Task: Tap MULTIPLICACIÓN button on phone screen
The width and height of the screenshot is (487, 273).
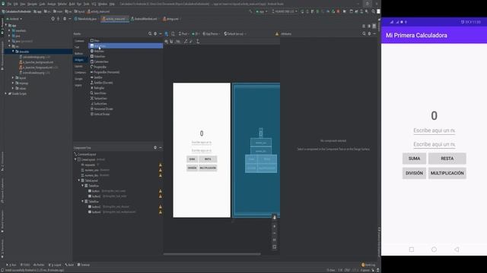Action: tap(447, 173)
